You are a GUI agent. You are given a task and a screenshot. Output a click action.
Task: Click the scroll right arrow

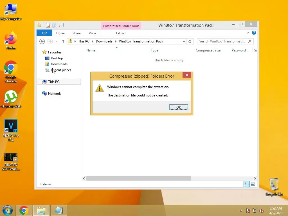click(255, 178)
